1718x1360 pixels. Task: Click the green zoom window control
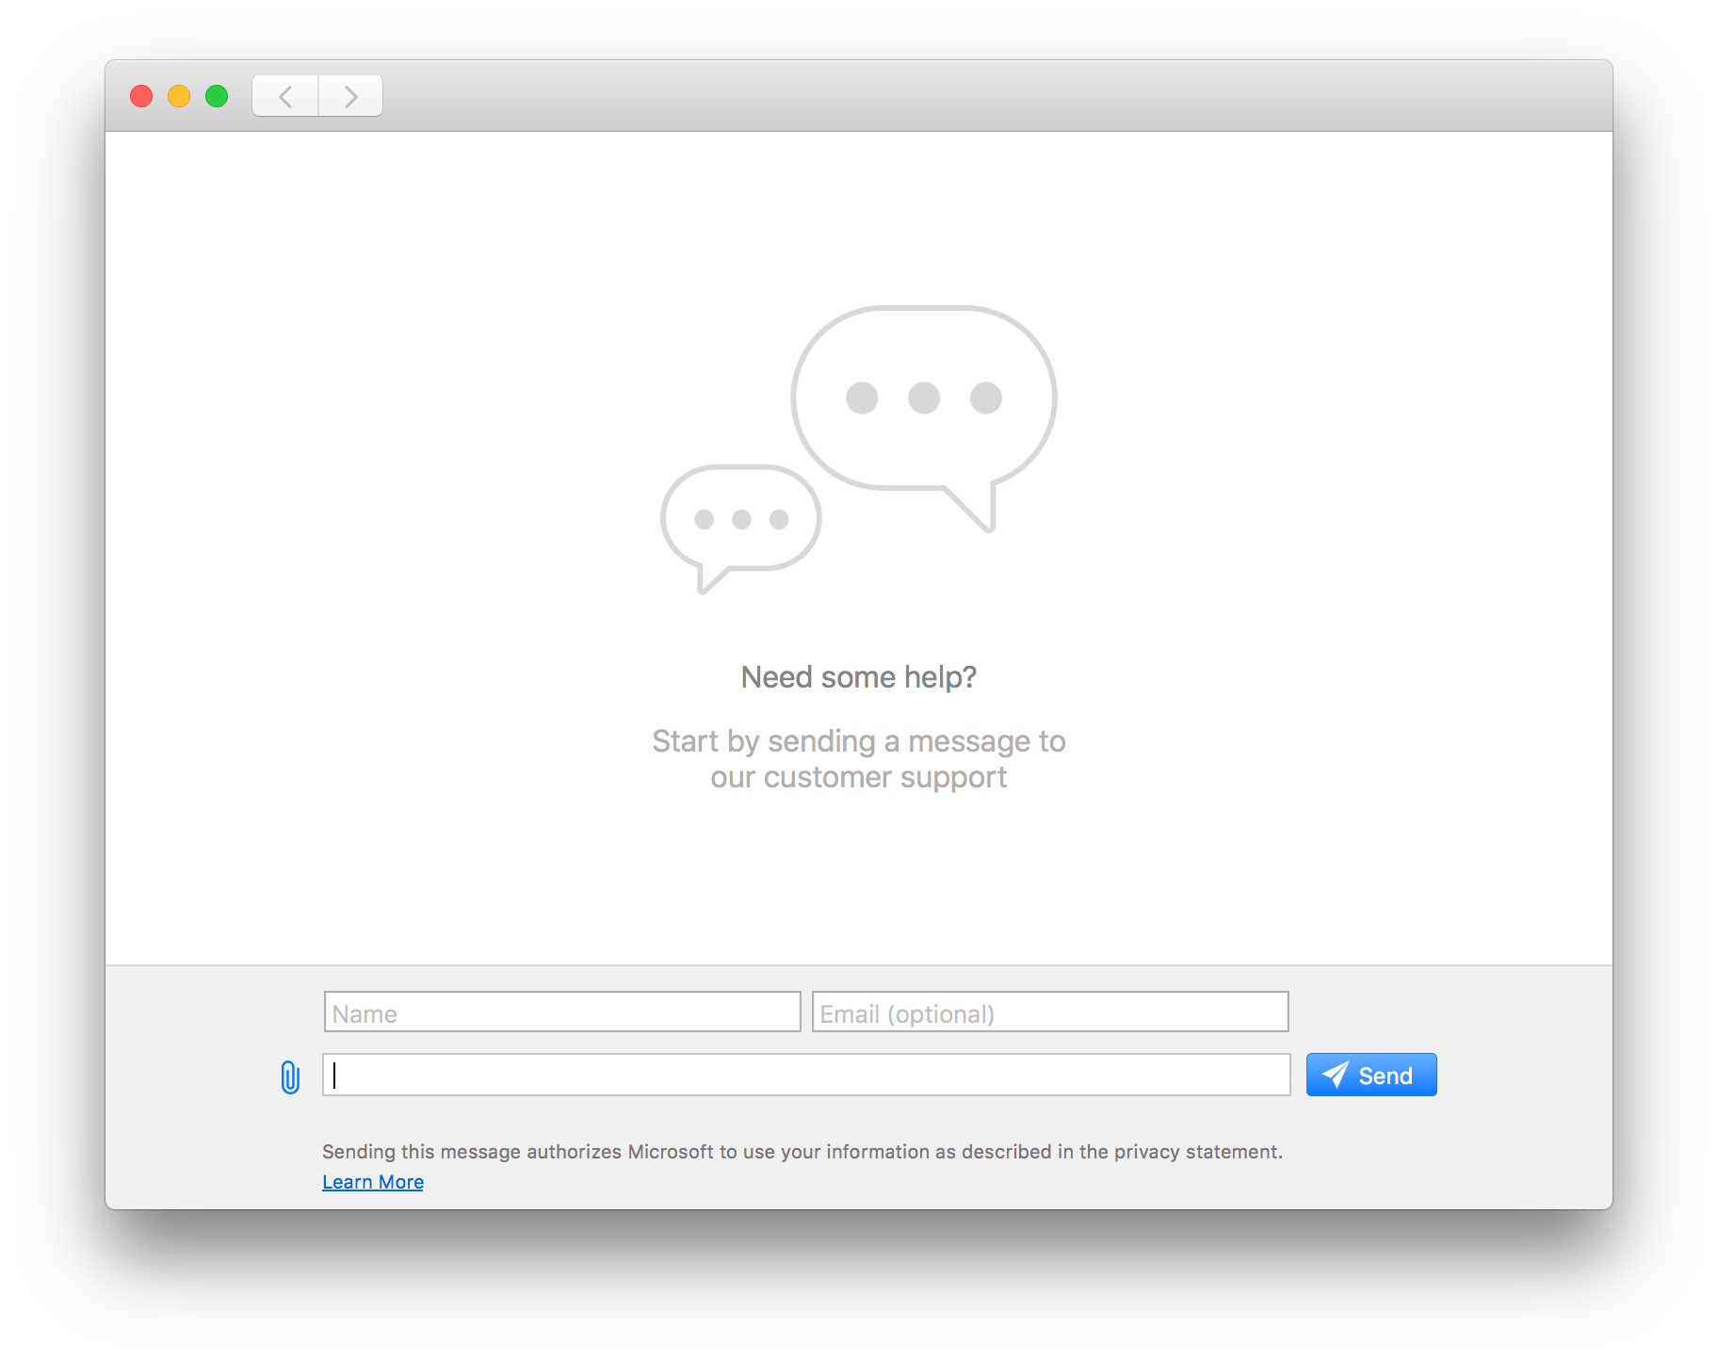click(x=217, y=95)
